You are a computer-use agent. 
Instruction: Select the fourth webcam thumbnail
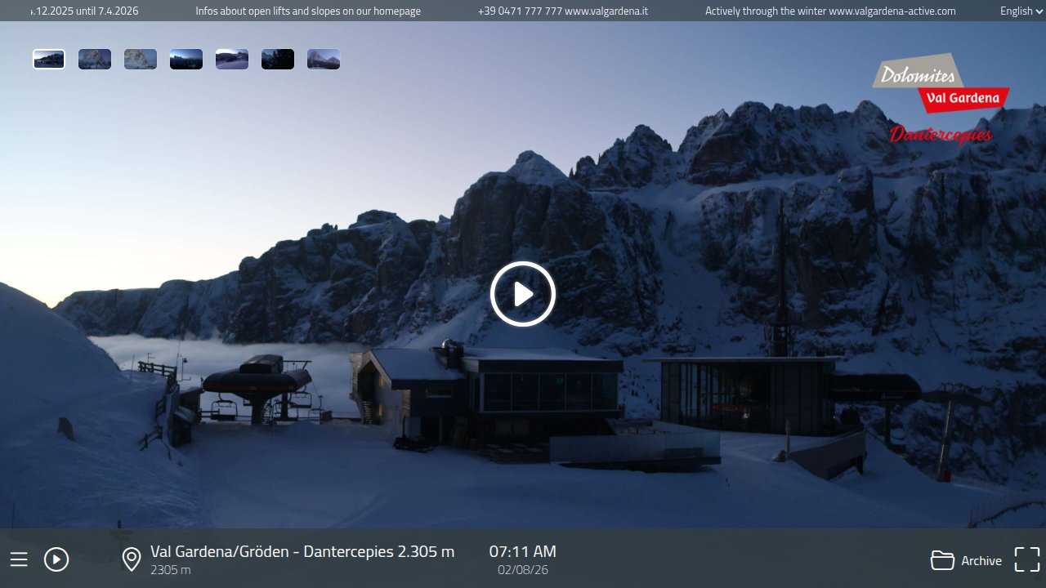[x=186, y=60]
